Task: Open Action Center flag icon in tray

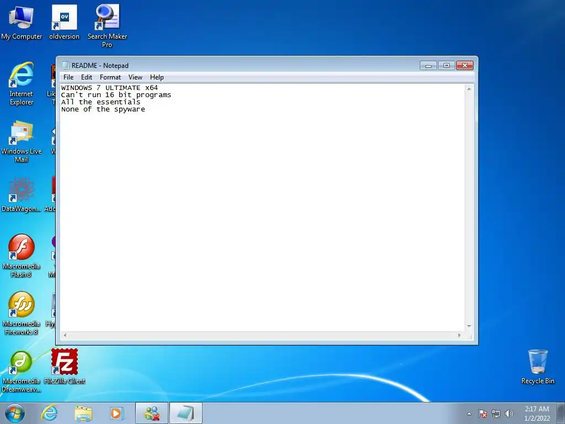Action: coord(482,414)
